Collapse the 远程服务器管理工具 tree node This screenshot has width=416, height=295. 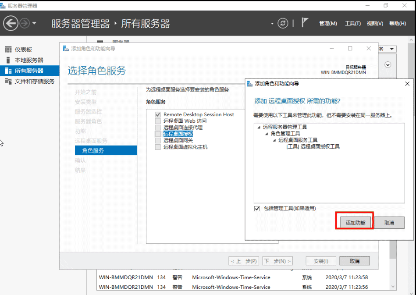[x=259, y=127]
